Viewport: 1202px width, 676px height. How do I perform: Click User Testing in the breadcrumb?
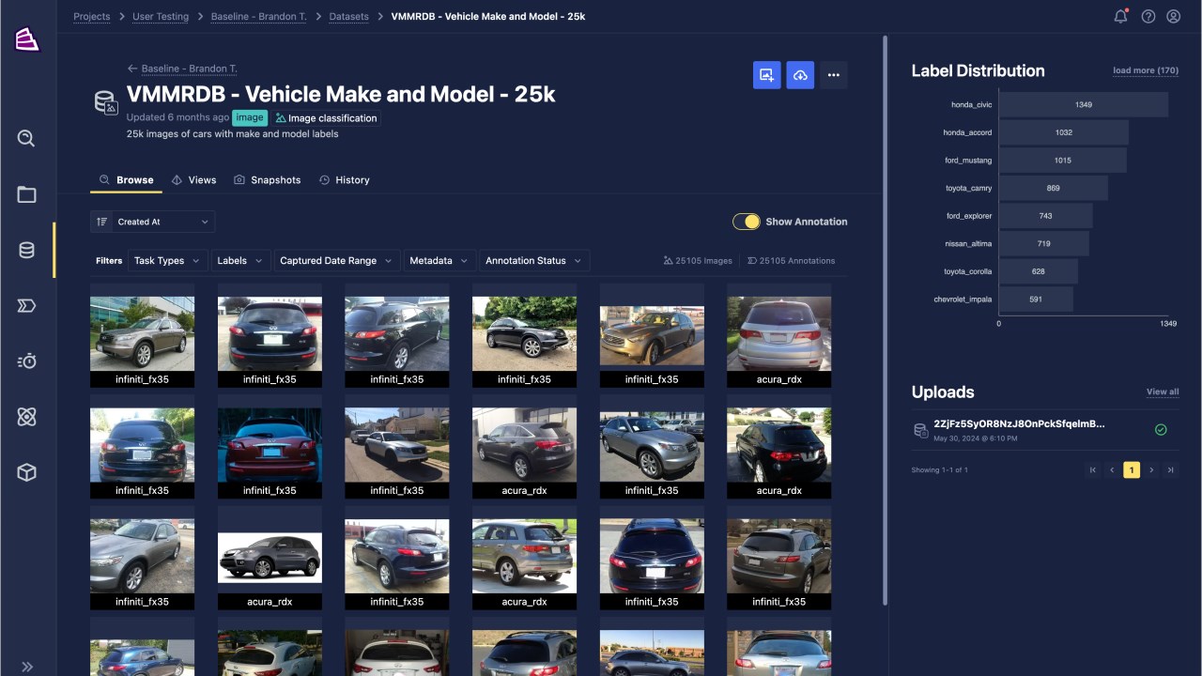(x=160, y=16)
